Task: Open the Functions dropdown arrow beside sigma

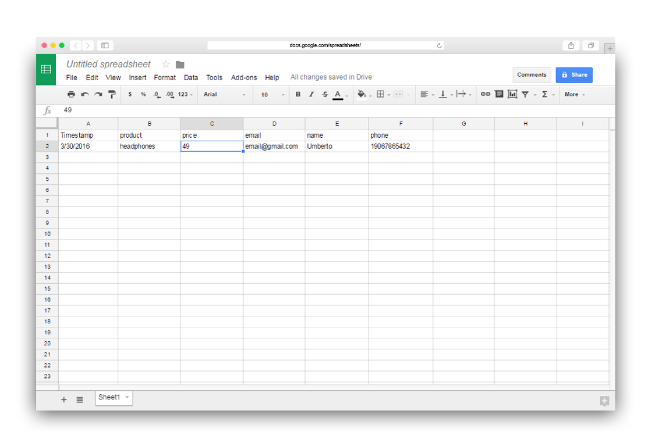Action: click(x=554, y=95)
